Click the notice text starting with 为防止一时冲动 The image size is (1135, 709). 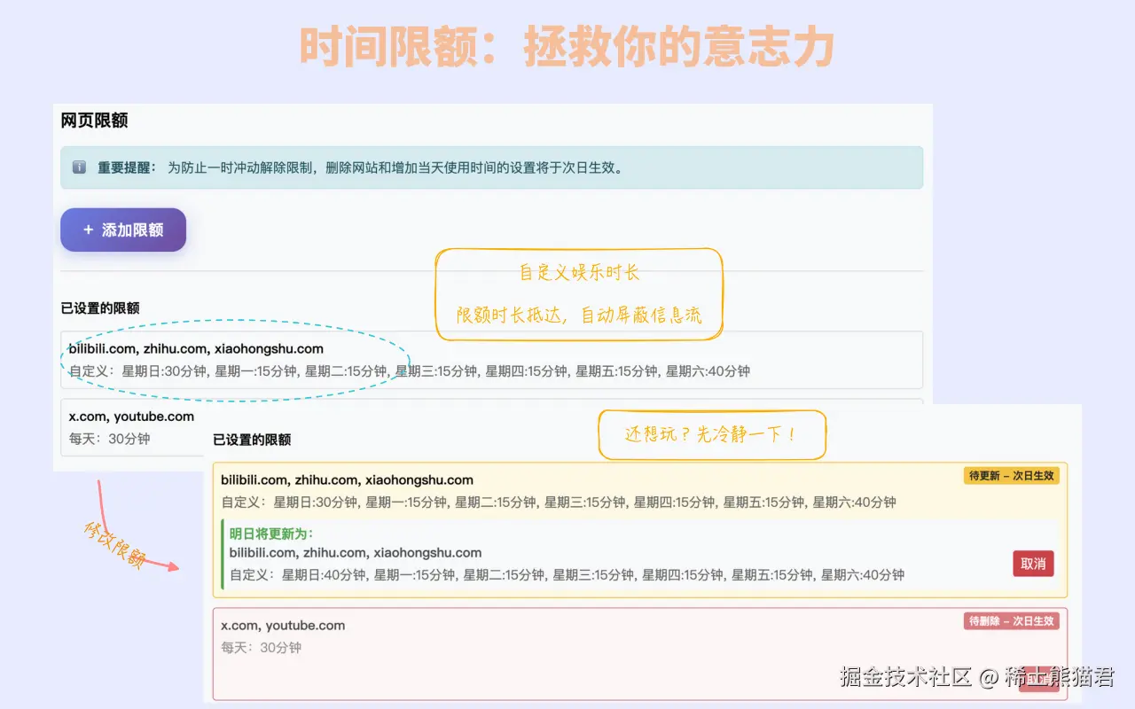pos(395,168)
